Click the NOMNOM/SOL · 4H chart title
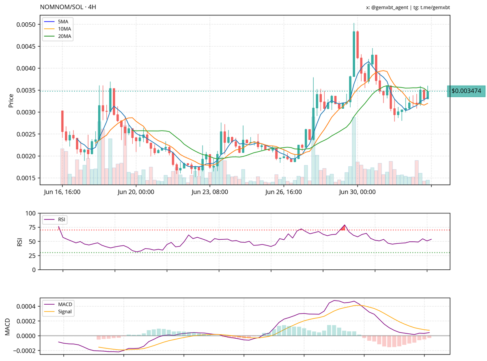The width and height of the screenshot is (487, 361). pos(68,7)
